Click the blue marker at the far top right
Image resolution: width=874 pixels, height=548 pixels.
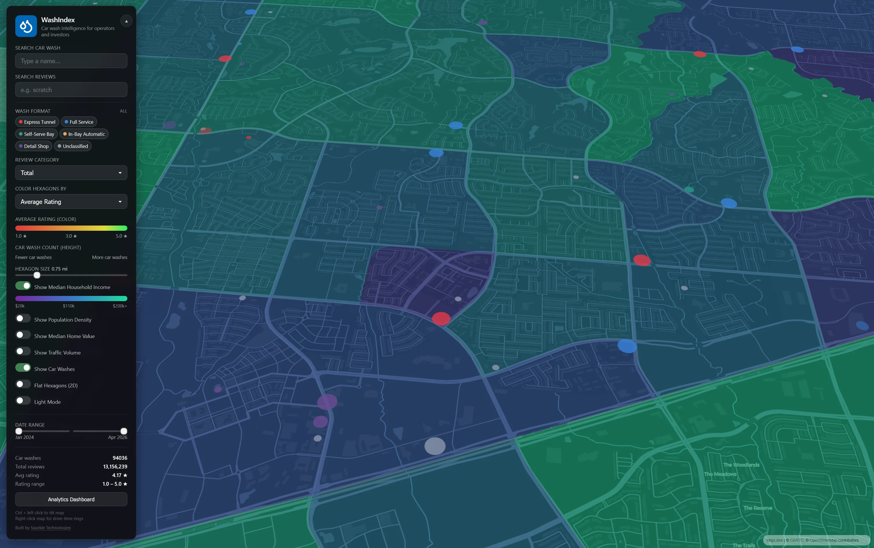click(797, 49)
